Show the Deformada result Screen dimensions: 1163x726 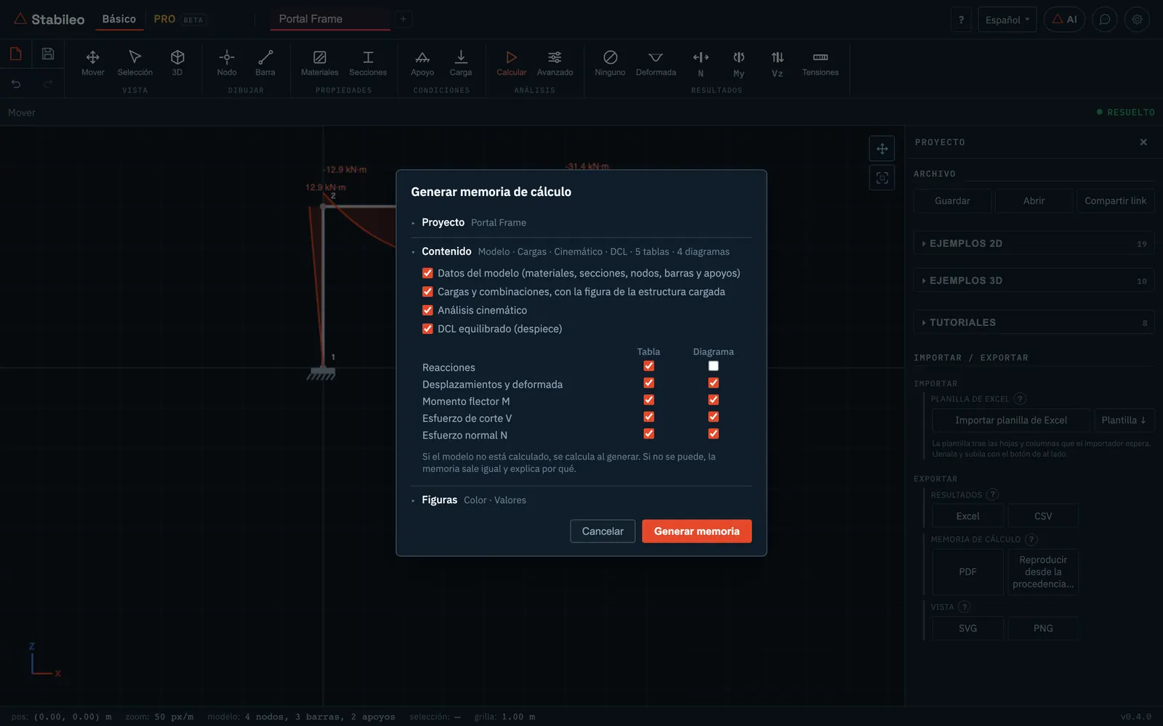656,63
